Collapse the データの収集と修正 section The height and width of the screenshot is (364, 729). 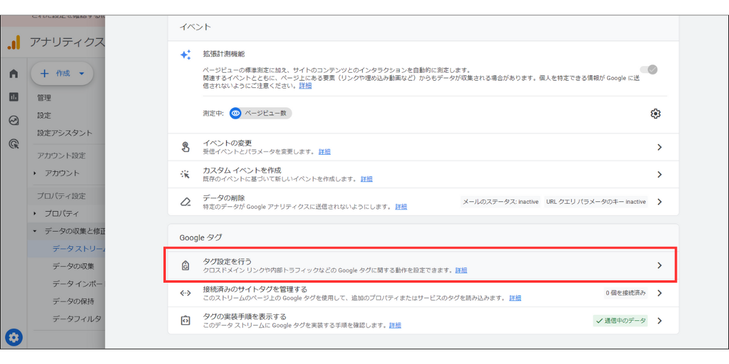tap(35, 231)
